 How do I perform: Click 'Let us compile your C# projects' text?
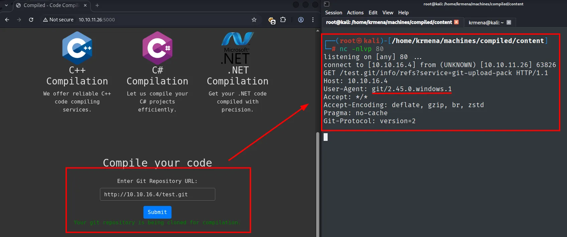click(x=157, y=101)
